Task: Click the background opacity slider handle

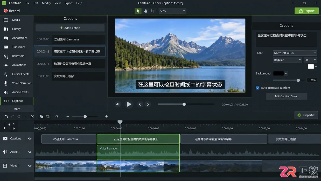Action: tap(298, 80)
